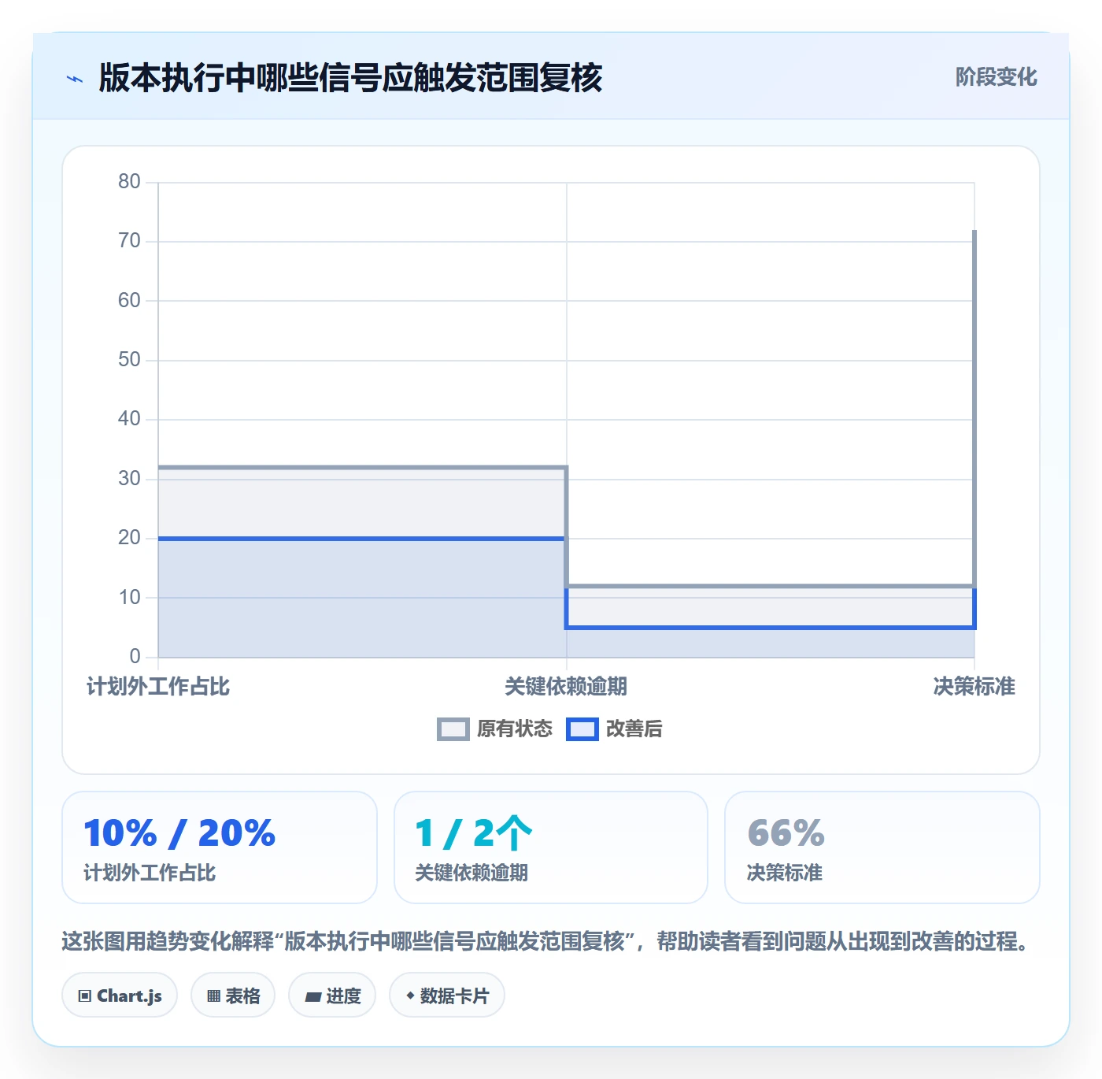Toggle the 原有状态 legend box
This screenshot has height=1079, width=1102.
pos(453,729)
